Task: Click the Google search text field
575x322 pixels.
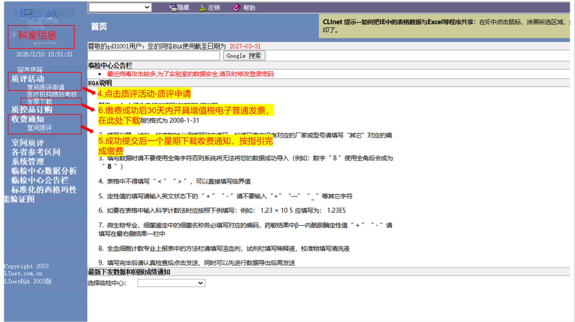Action: (x=154, y=56)
